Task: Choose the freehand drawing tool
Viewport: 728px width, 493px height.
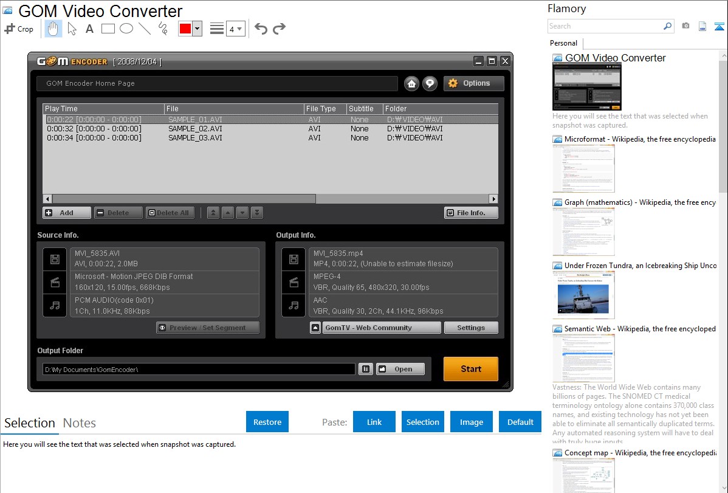Action: [x=163, y=29]
